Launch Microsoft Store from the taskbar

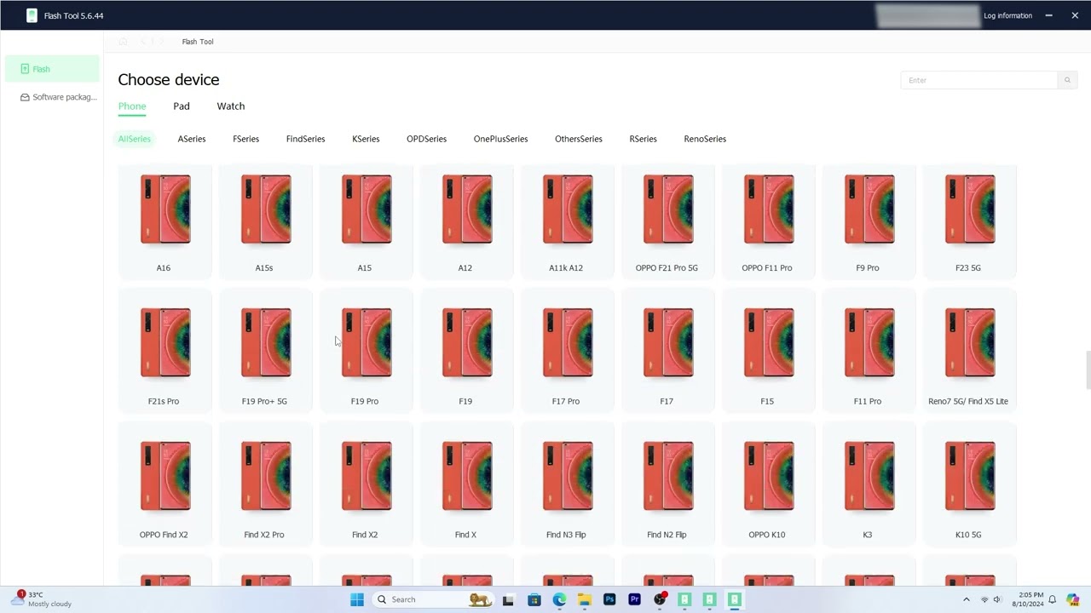[534, 599]
